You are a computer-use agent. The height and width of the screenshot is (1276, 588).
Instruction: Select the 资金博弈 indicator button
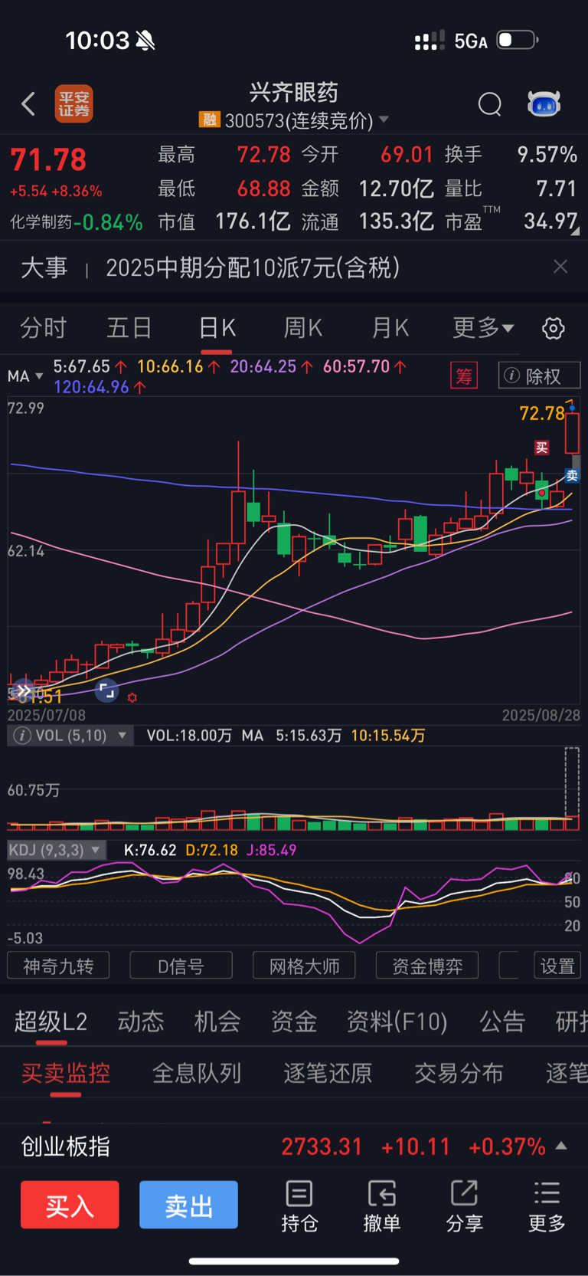[x=427, y=966]
